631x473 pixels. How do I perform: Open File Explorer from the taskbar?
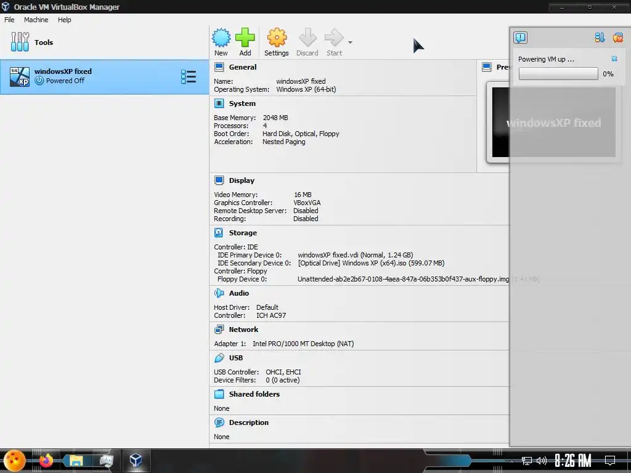pos(76,460)
